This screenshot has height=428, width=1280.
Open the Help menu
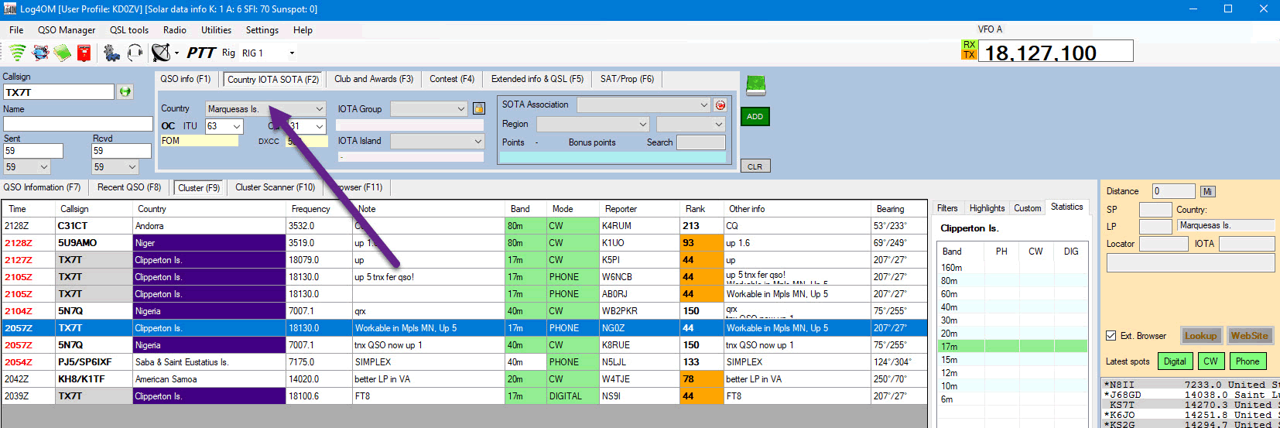pyautogui.click(x=303, y=30)
